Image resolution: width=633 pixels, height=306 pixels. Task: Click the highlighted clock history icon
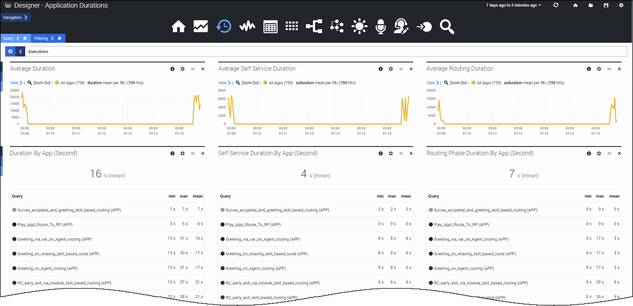[x=224, y=26]
